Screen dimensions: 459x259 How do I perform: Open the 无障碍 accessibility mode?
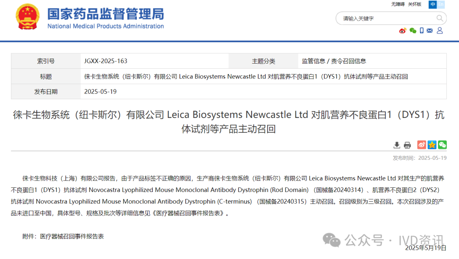point(398,4)
